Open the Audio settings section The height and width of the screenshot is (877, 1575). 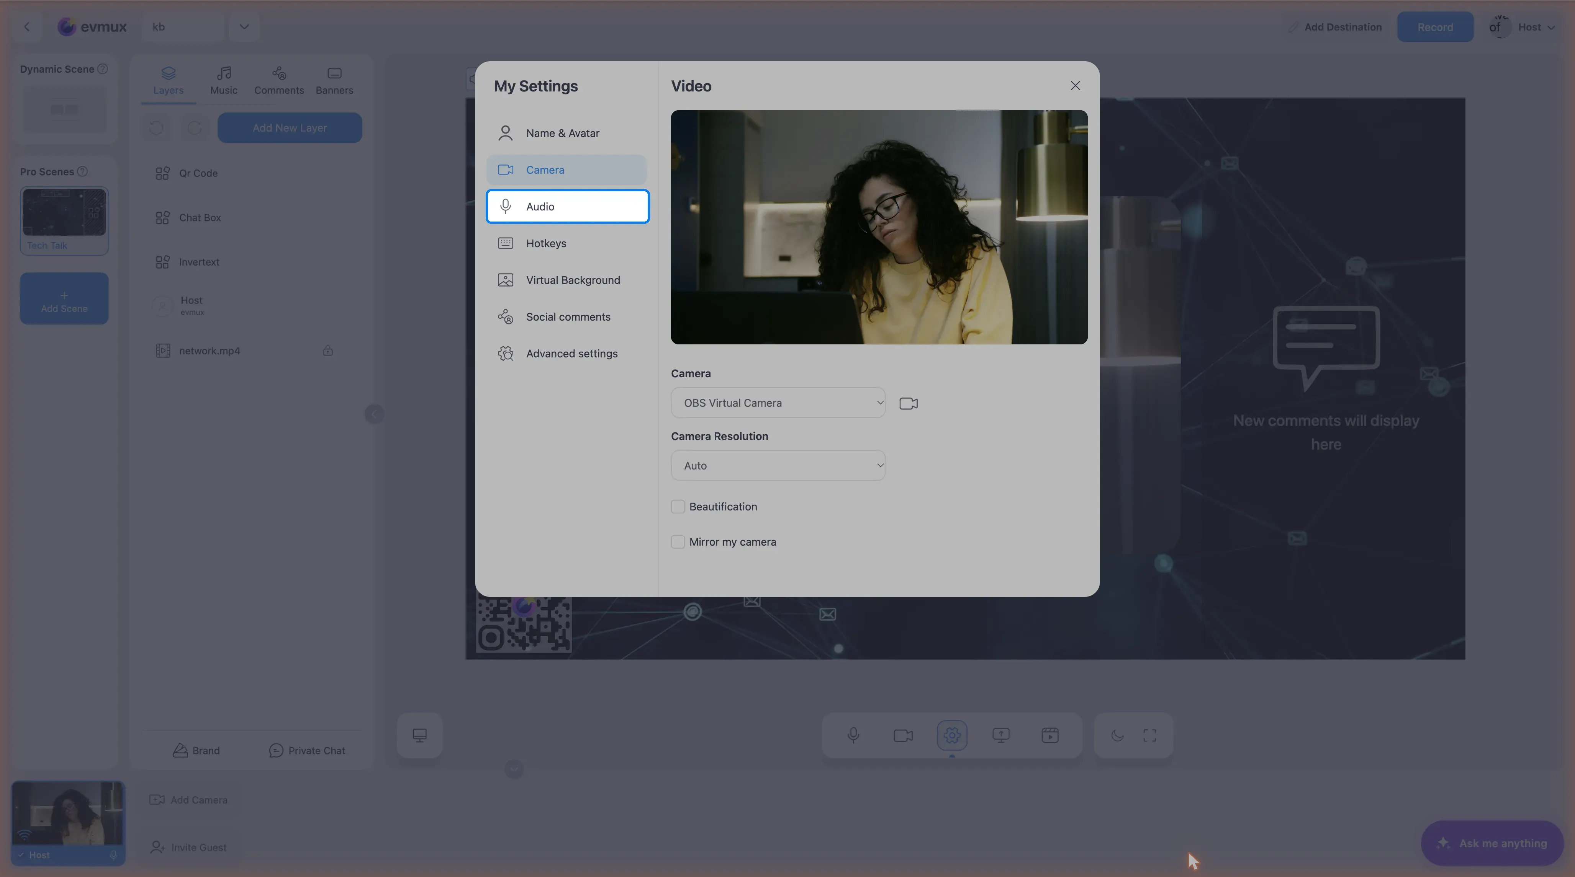coord(567,206)
